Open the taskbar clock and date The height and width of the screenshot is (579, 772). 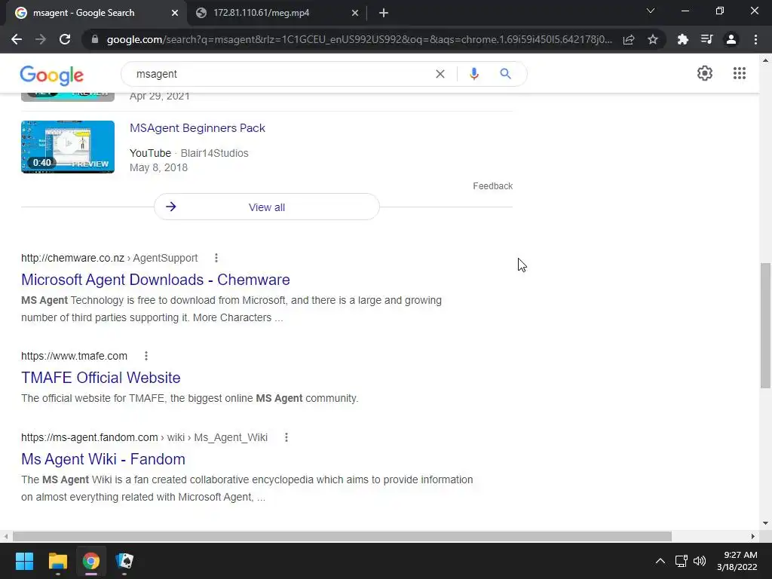[737, 561]
